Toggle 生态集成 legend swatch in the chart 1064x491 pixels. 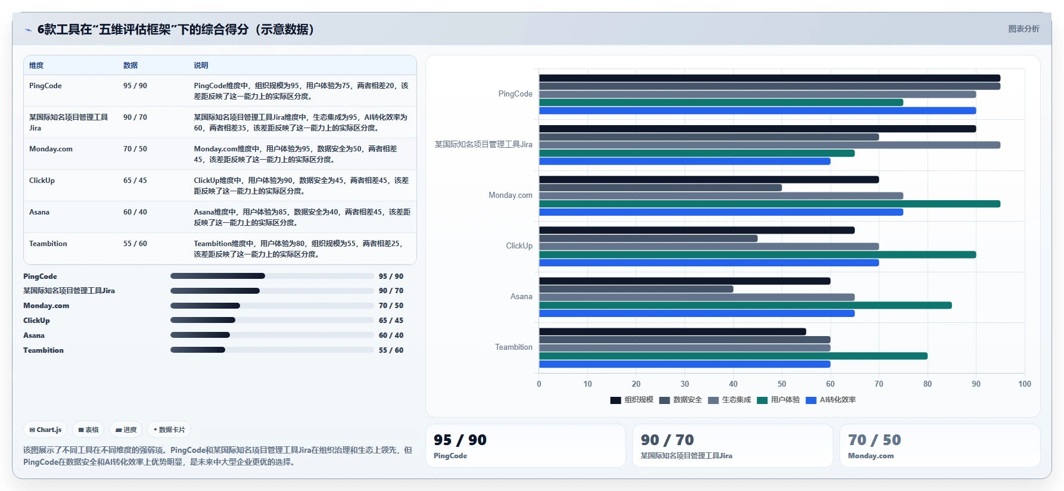click(x=713, y=400)
